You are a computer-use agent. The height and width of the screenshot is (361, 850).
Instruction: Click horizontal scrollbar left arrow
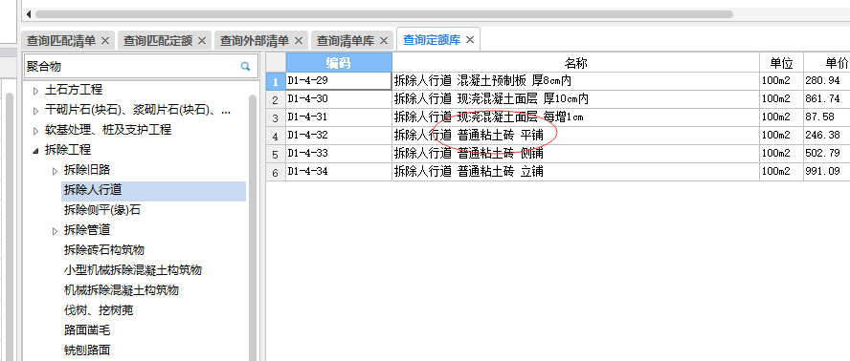(x=28, y=14)
